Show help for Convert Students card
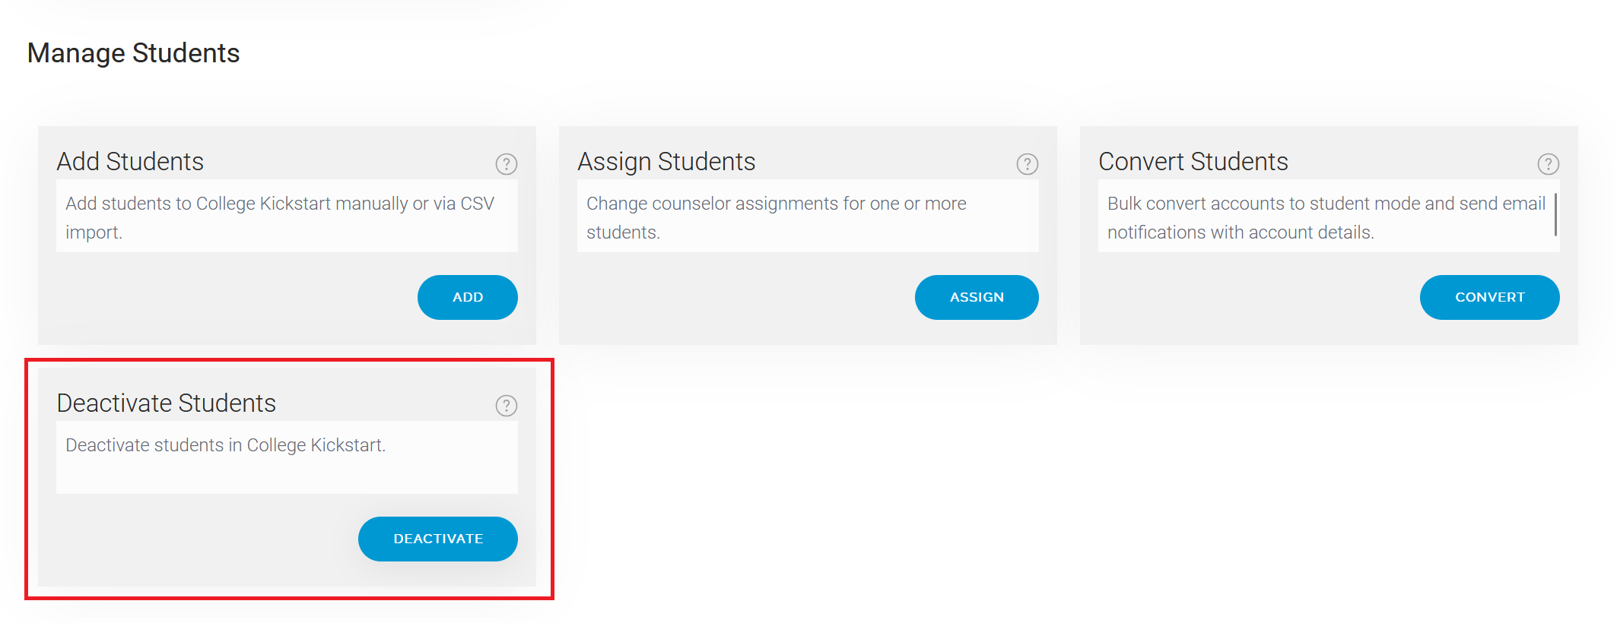1617x623 pixels. pos(1549,164)
